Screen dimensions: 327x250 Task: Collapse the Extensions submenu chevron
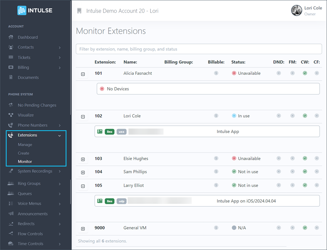[x=60, y=136]
